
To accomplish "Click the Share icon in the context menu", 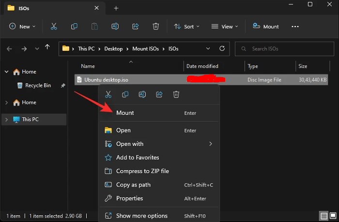I will coord(159,95).
